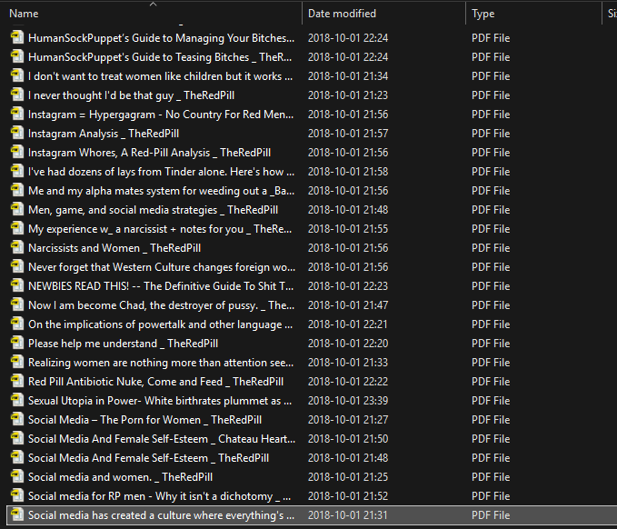Click PDF icon of Social media and women
This screenshot has height=529, width=617.
[17, 476]
